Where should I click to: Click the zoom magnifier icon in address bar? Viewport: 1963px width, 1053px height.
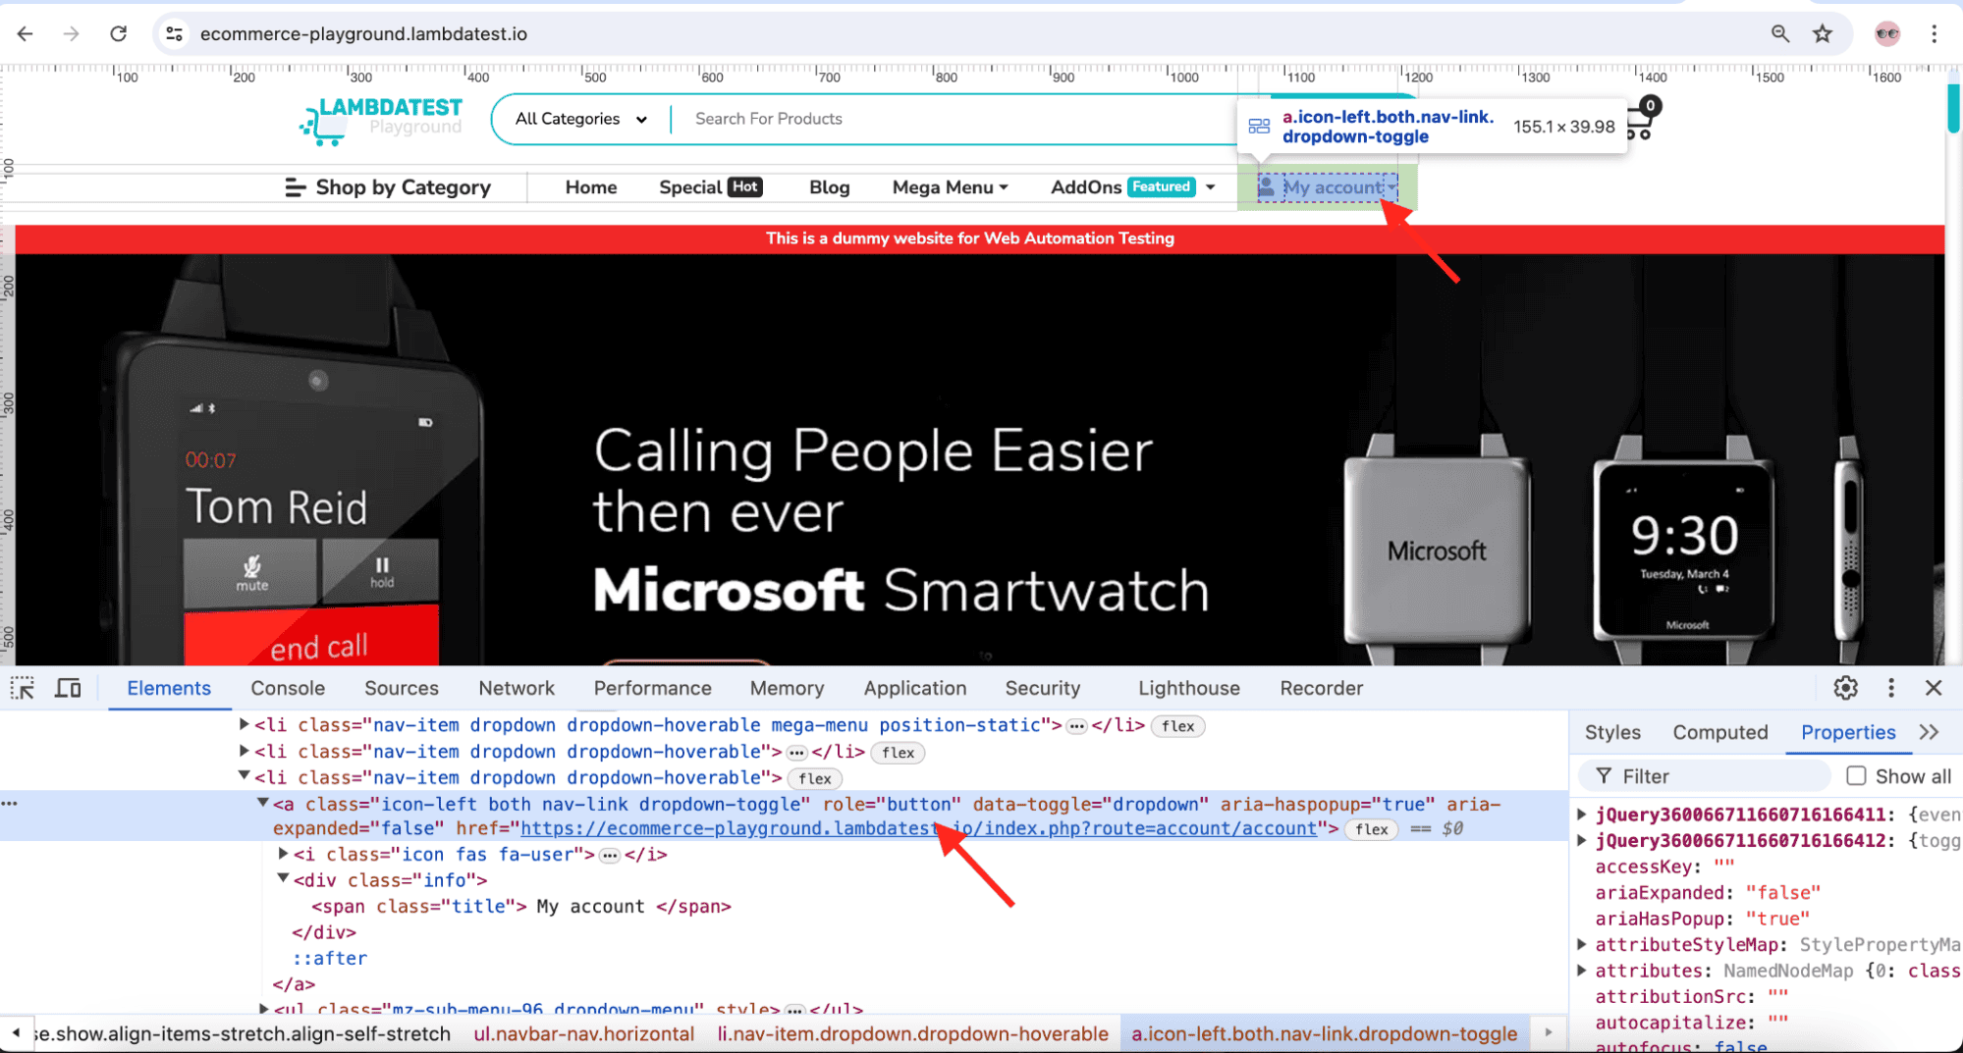coord(1779,34)
